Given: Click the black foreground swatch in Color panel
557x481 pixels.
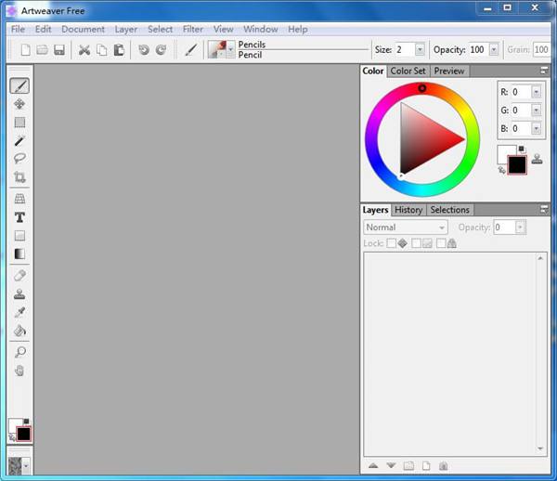Looking at the screenshot, I should pyautogui.click(x=517, y=165).
